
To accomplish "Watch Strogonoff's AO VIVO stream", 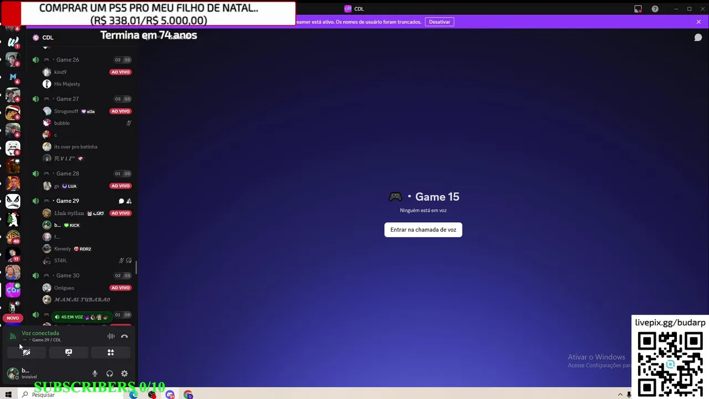I will click(120, 111).
